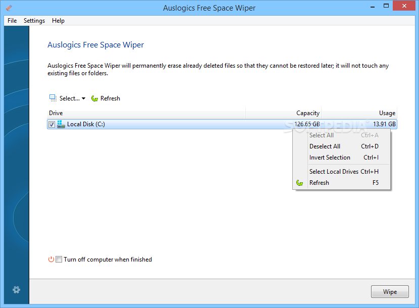Click the Select... toolbar label

(x=70, y=98)
